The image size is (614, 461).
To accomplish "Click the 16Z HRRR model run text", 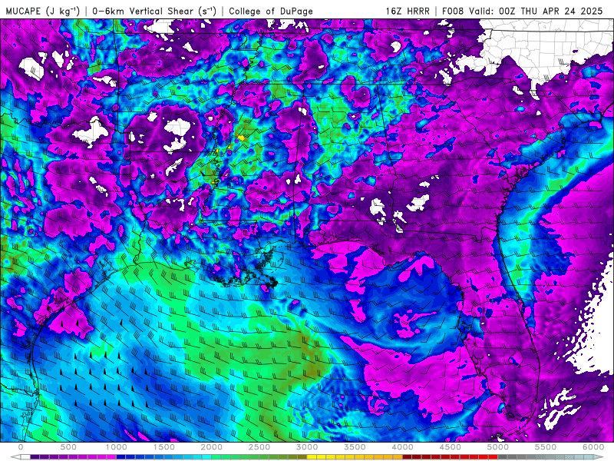I will (x=408, y=11).
